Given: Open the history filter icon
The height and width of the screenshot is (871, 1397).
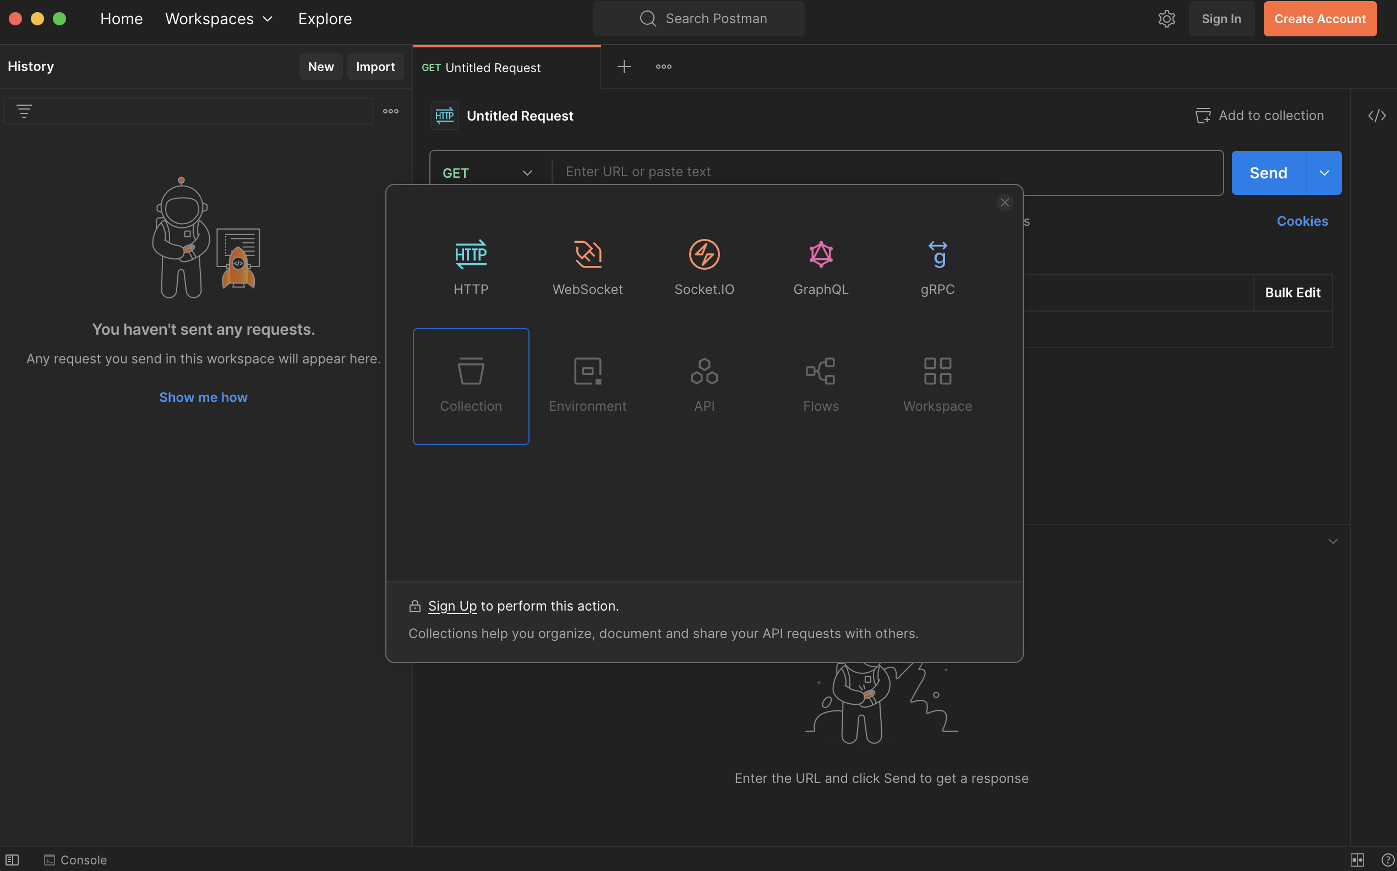Looking at the screenshot, I should pyautogui.click(x=25, y=111).
